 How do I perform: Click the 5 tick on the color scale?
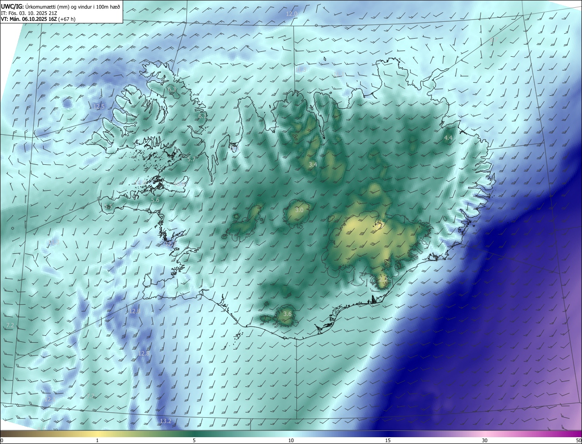(194, 440)
